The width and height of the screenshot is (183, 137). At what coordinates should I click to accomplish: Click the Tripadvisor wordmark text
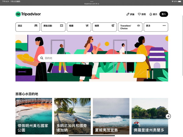point(31,14)
